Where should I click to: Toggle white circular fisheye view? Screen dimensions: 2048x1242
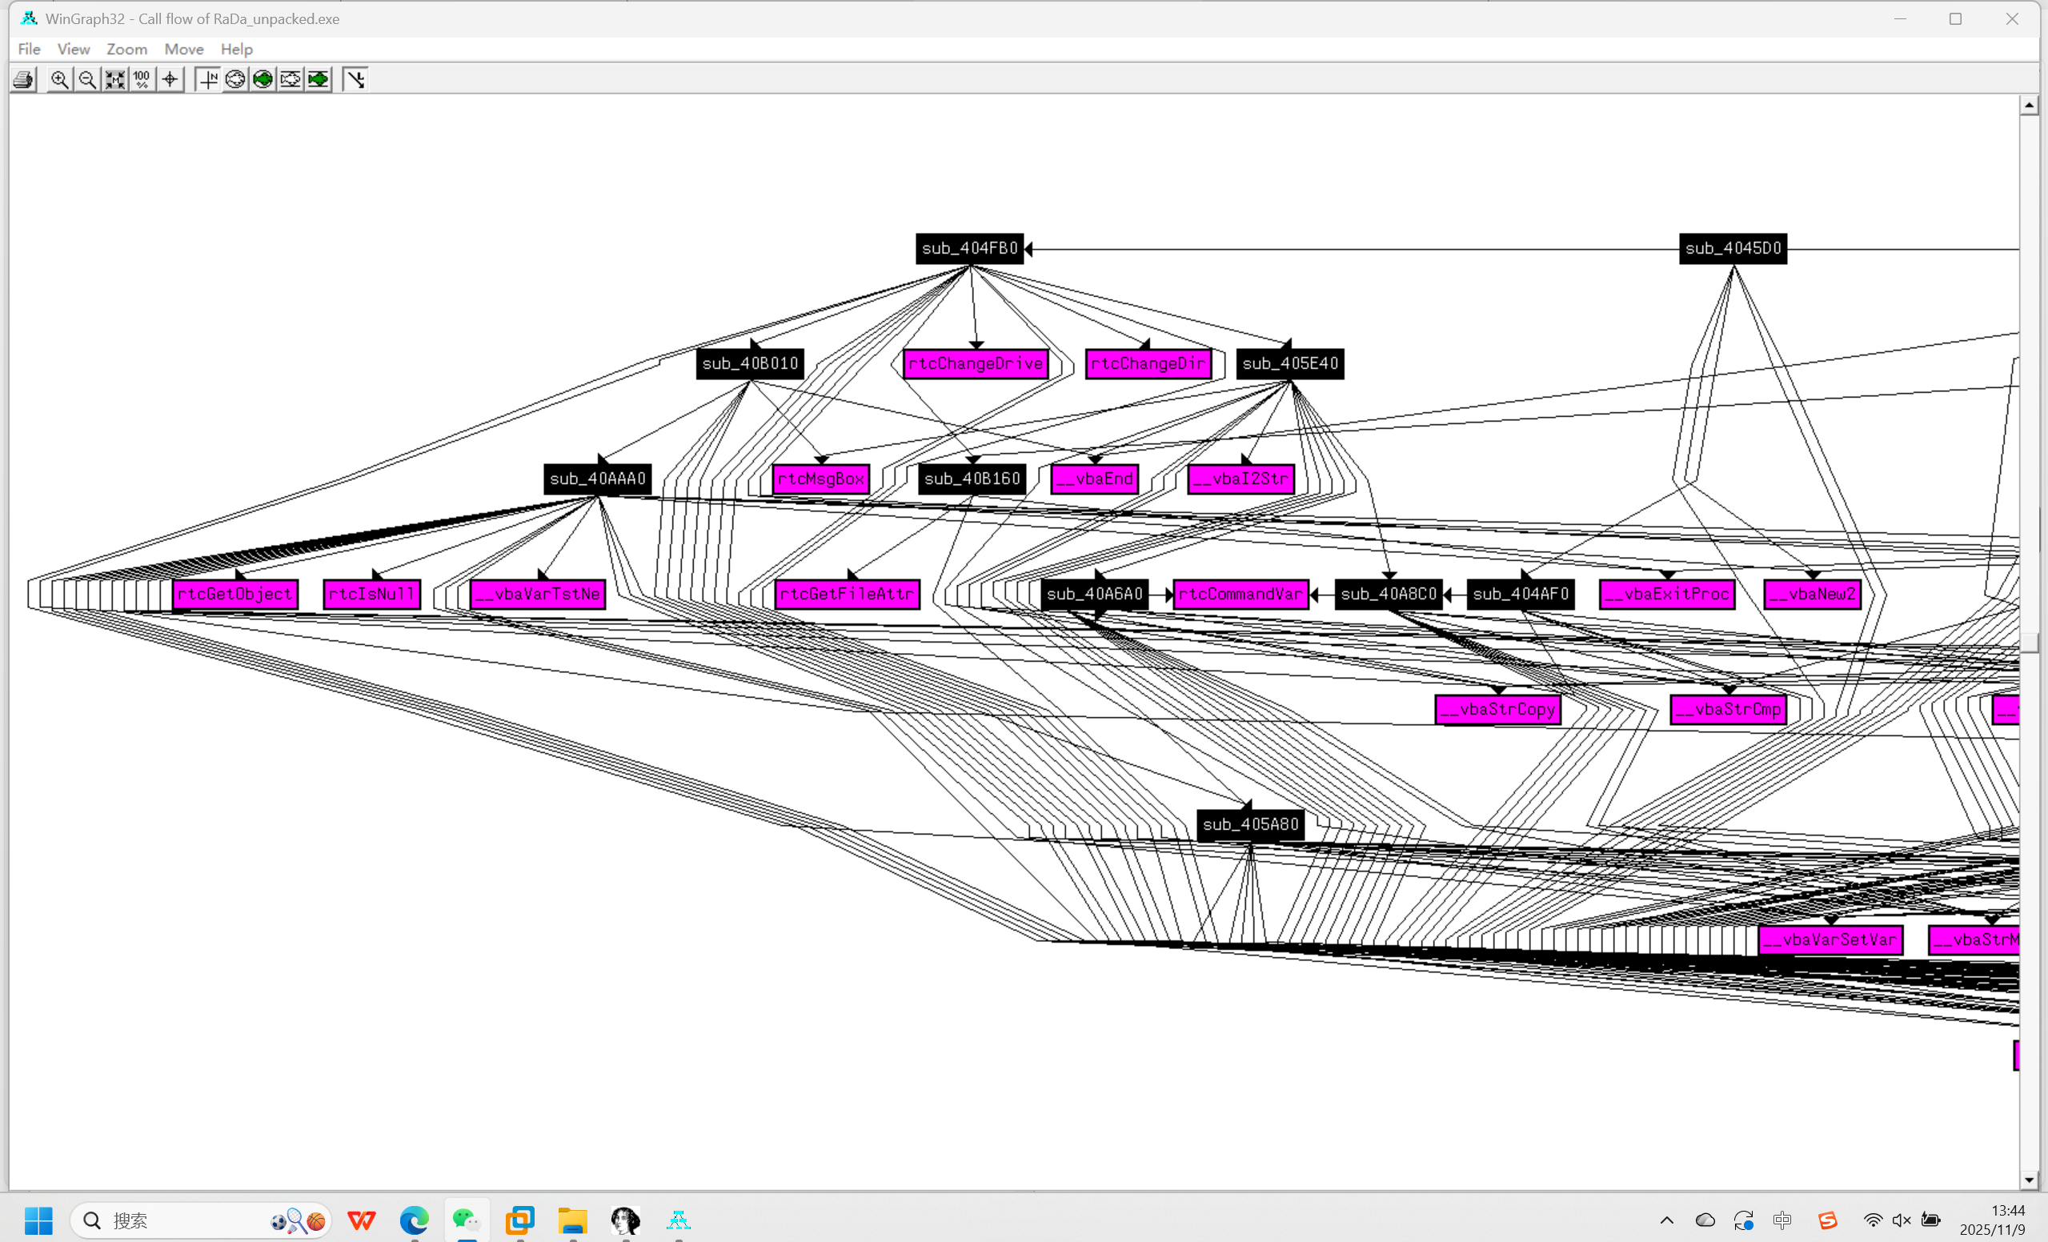pos(235,80)
